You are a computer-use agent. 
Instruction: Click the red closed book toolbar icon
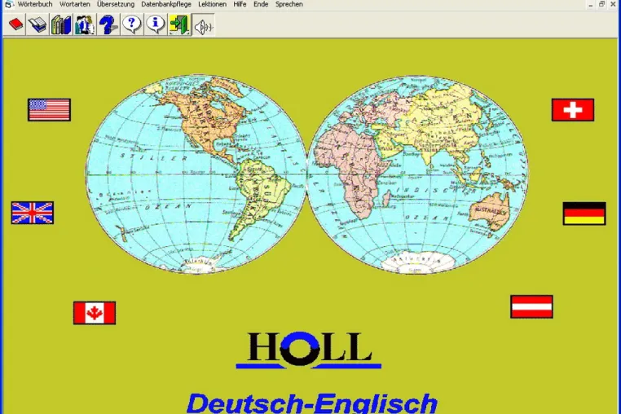click(15, 24)
